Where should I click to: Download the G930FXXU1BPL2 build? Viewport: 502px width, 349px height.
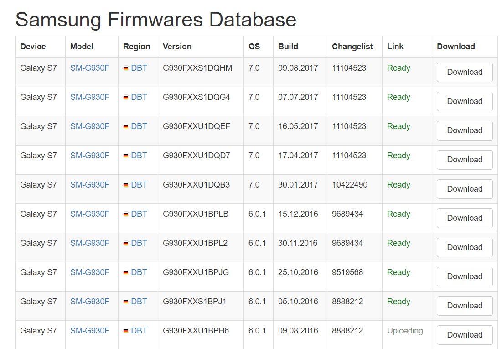tap(464, 247)
